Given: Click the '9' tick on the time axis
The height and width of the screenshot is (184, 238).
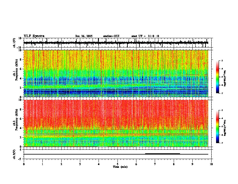Looking at the screenshot, I should click(192, 164).
